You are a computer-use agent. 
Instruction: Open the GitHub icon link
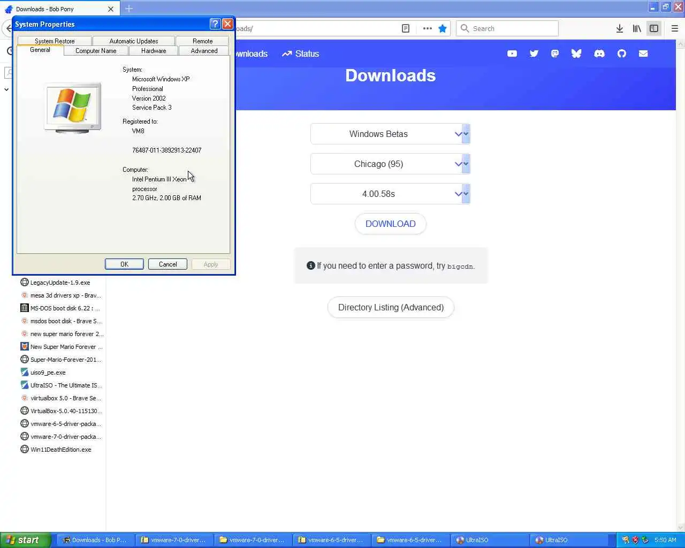[x=621, y=54]
